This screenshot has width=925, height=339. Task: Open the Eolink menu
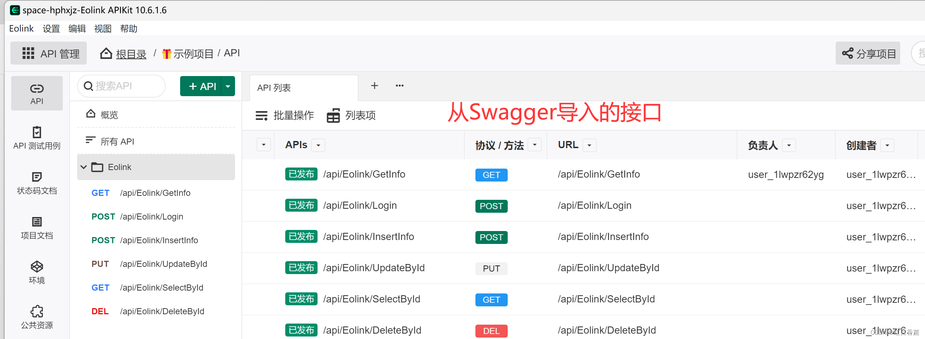tap(21, 28)
